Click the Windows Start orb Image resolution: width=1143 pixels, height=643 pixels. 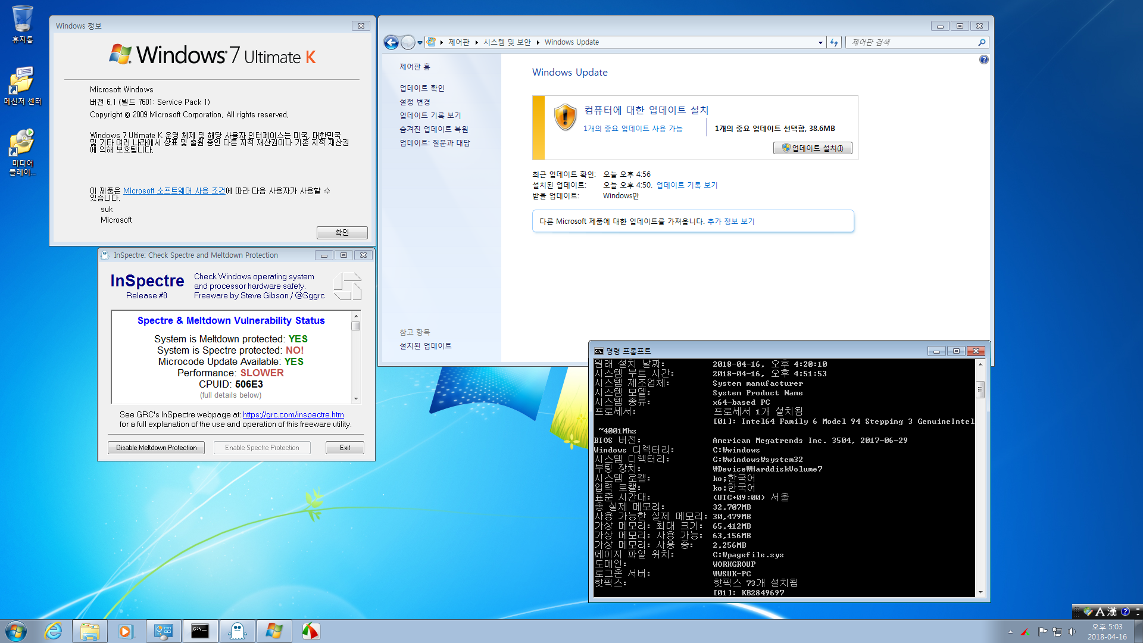click(16, 631)
